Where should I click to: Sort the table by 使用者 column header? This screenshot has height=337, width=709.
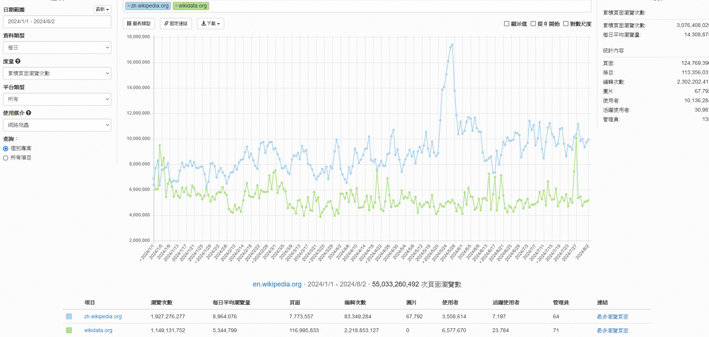(x=450, y=303)
